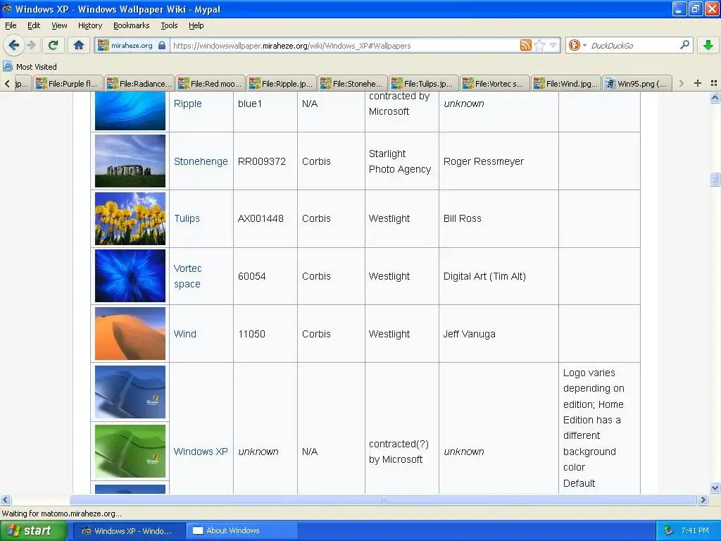This screenshot has height=541, width=721.
Task: Open the browser home page
Action: click(79, 45)
